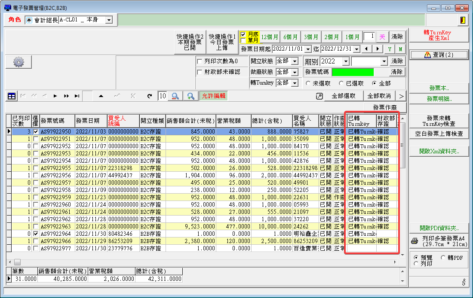Click the grid view icon in navigator toolbar
The height and width of the screenshot is (298, 473).
[x=12, y=96]
